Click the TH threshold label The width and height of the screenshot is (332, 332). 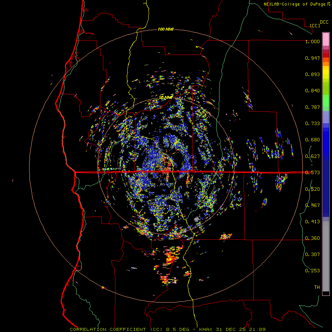317,287
